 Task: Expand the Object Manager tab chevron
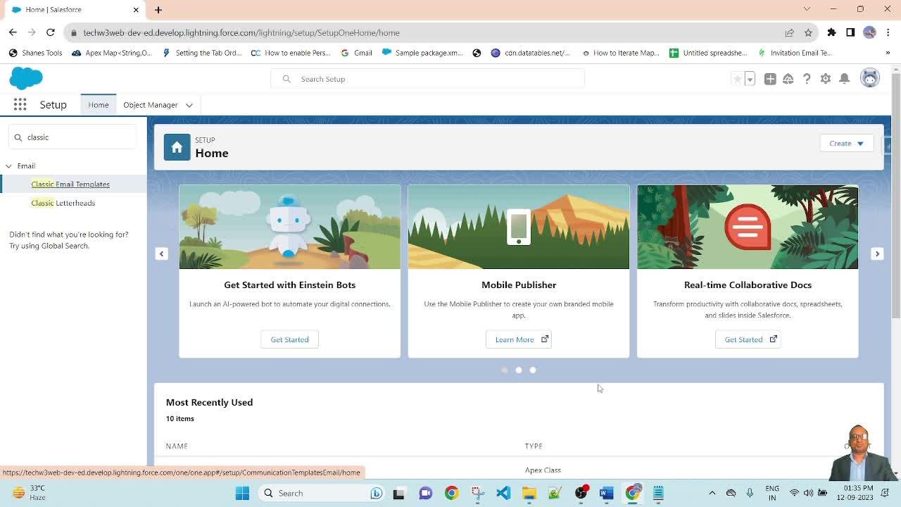coord(189,105)
